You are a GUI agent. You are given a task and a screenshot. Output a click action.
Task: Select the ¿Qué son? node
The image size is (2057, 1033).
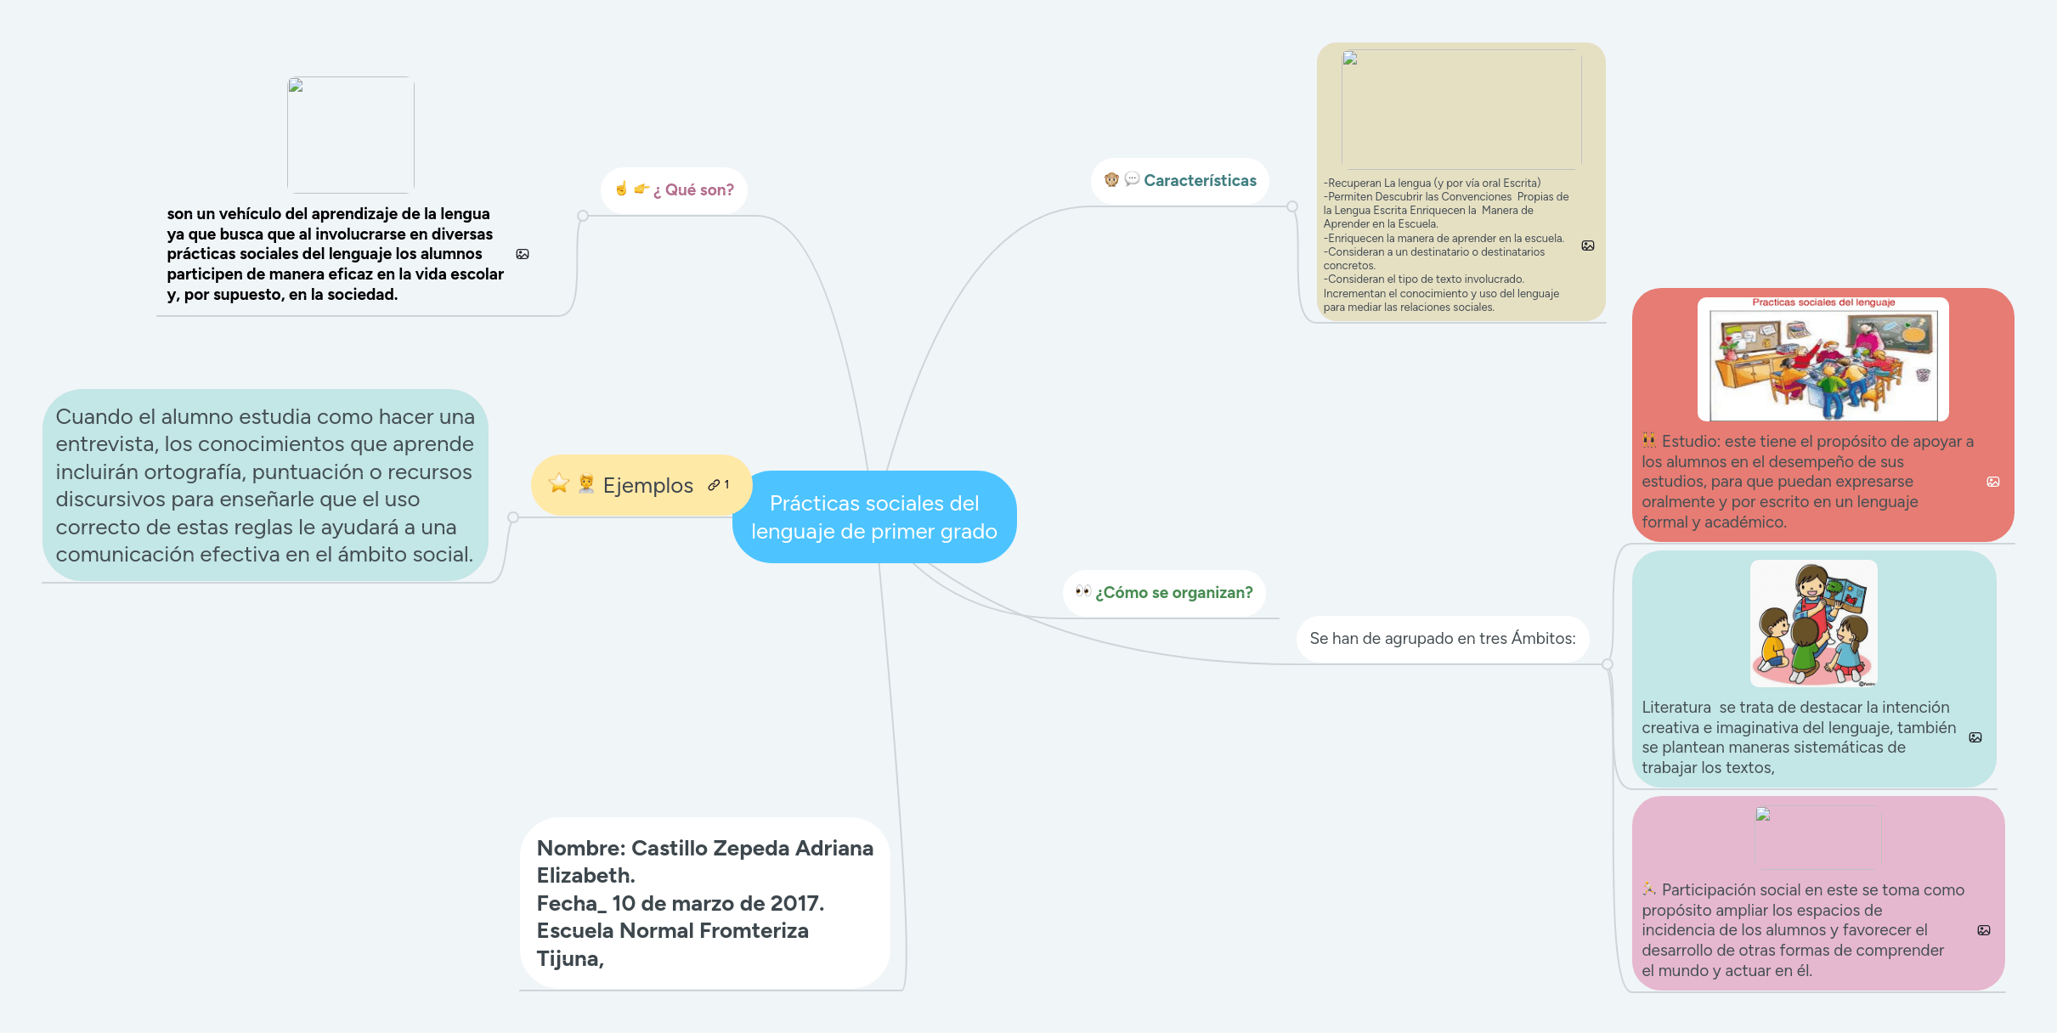(x=692, y=190)
